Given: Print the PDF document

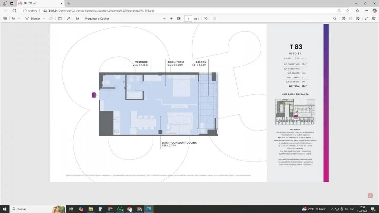Looking at the screenshot, I should [344, 19].
